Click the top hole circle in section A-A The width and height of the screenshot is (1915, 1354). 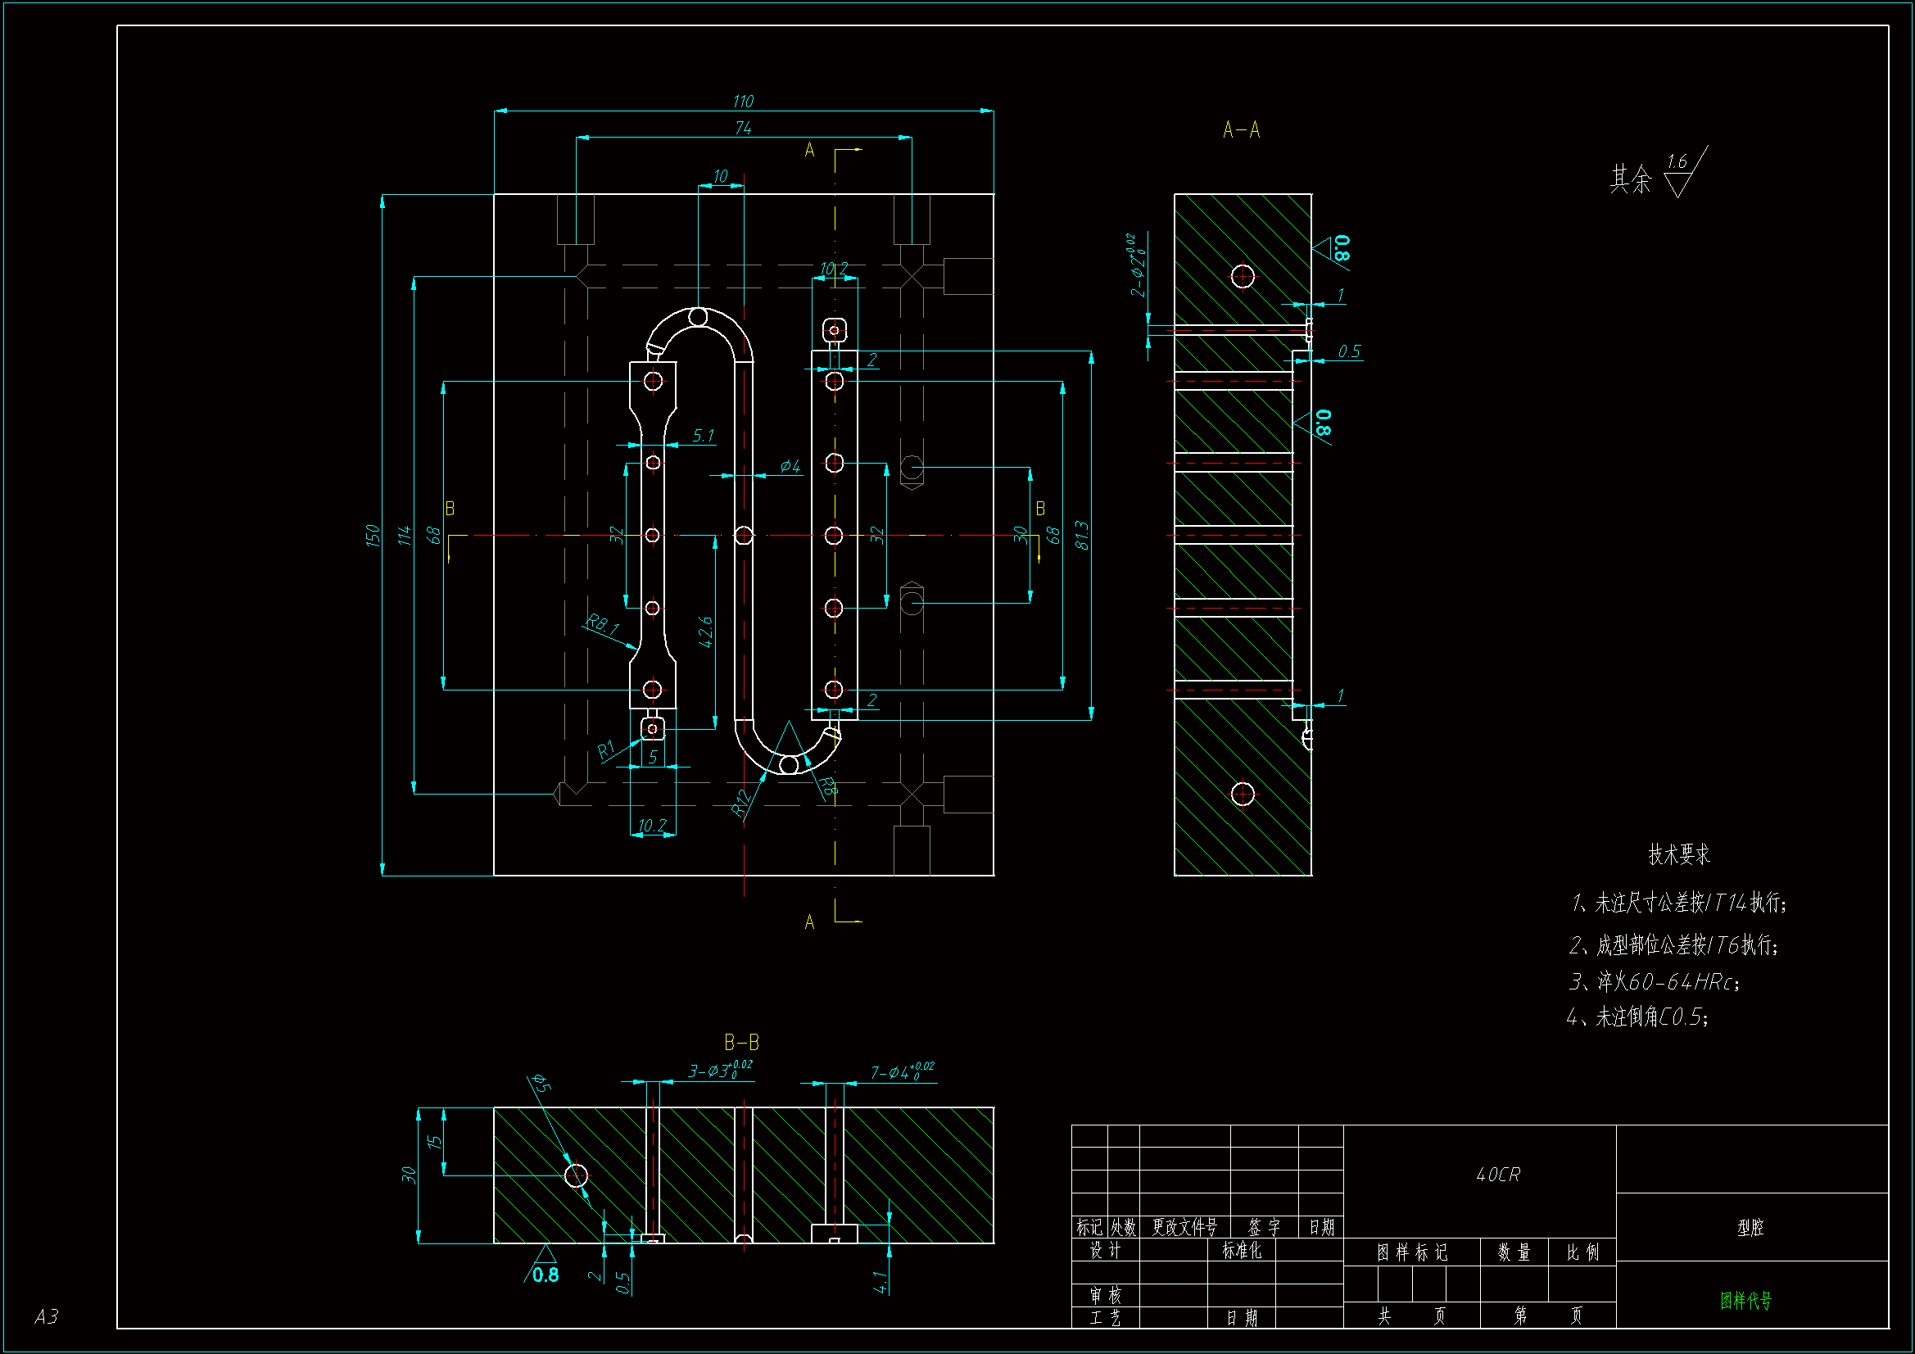pyautogui.click(x=1242, y=276)
